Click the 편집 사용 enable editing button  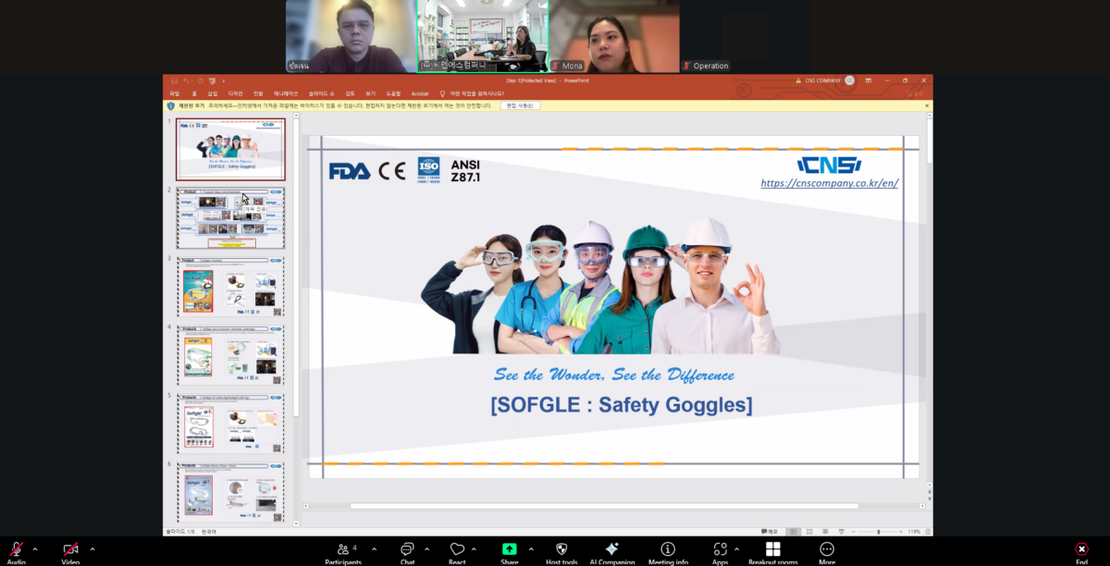tap(520, 105)
